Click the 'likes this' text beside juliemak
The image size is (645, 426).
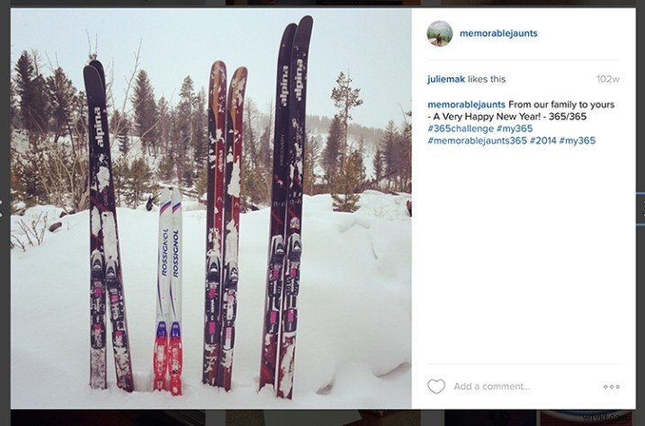point(487,79)
